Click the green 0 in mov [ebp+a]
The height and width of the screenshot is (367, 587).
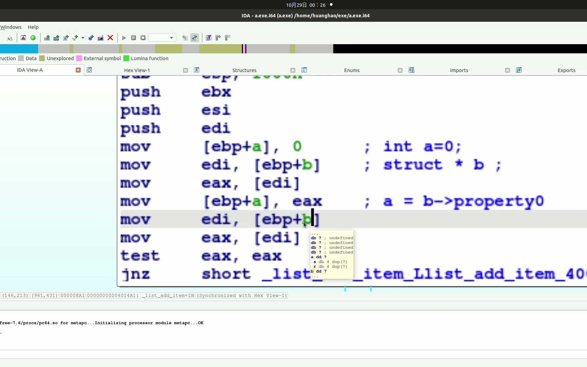point(297,147)
